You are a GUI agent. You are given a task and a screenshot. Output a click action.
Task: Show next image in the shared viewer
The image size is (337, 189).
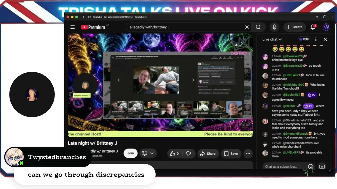click(x=193, y=80)
